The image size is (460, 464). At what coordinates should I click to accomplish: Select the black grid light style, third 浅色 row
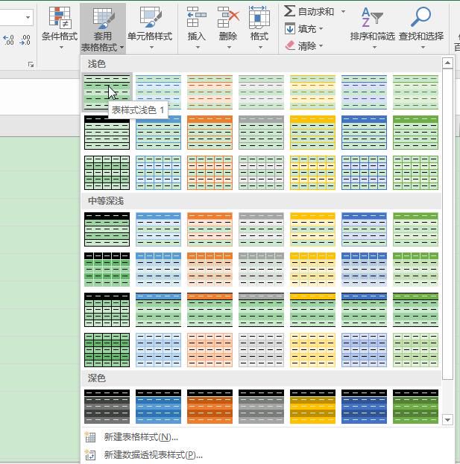(107, 173)
